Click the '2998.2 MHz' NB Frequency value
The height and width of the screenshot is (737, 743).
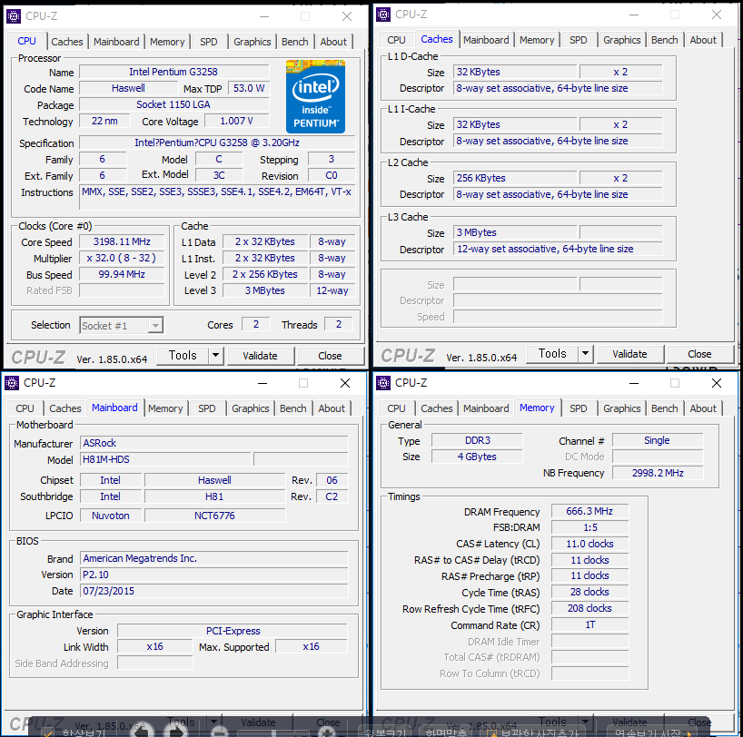click(658, 473)
